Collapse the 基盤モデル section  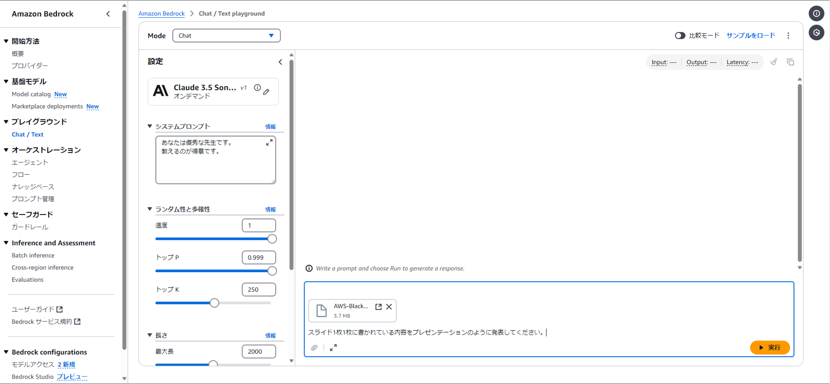point(6,81)
